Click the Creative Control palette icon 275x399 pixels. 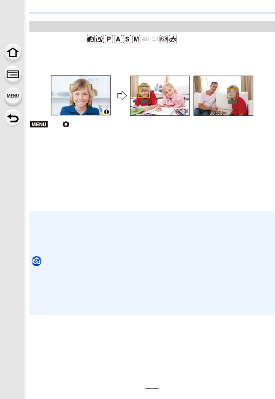(x=173, y=39)
